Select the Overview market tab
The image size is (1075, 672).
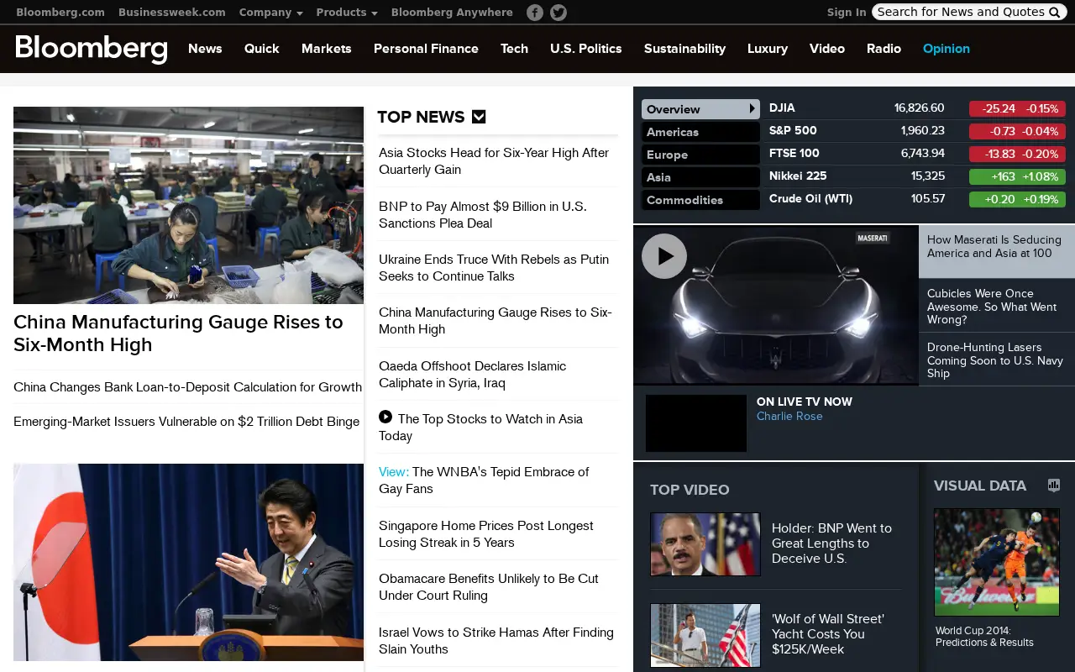tap(700, 109)
